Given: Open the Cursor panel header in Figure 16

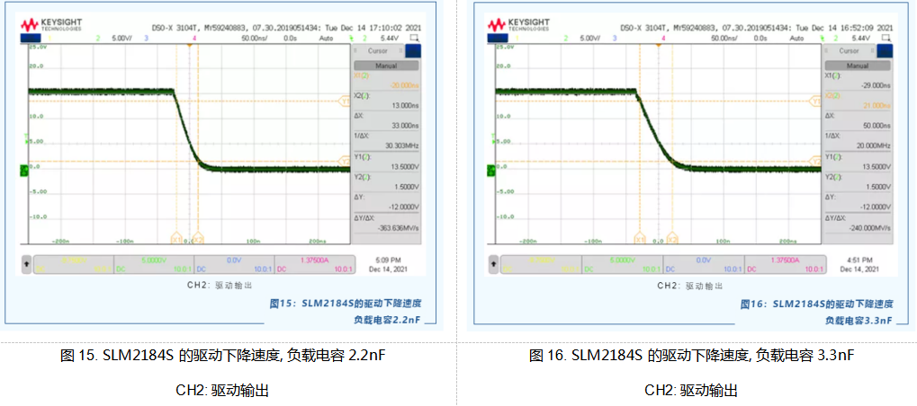Looking at the screenshot, I should [x=850, y=51].
